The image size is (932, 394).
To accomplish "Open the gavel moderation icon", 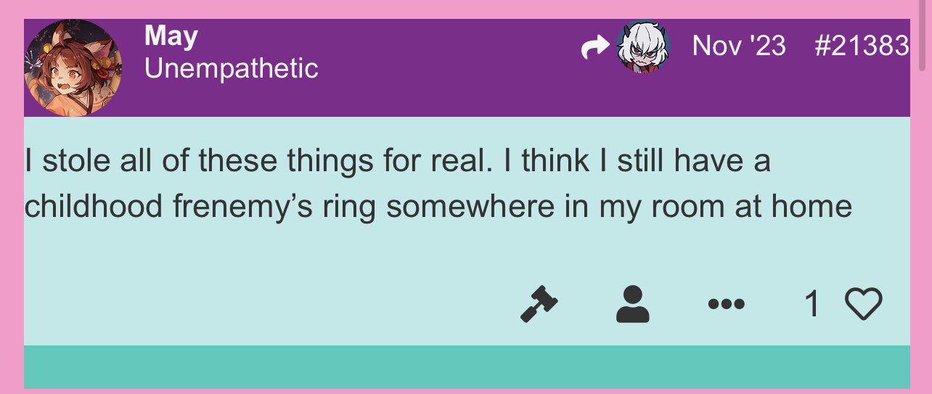I will [539, 303].
